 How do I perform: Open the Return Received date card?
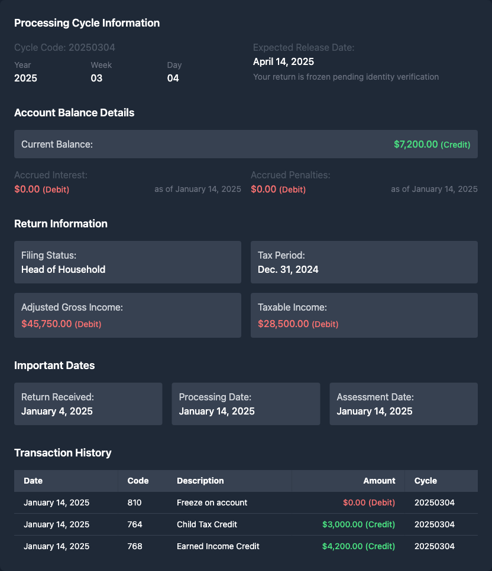(88, 404)
